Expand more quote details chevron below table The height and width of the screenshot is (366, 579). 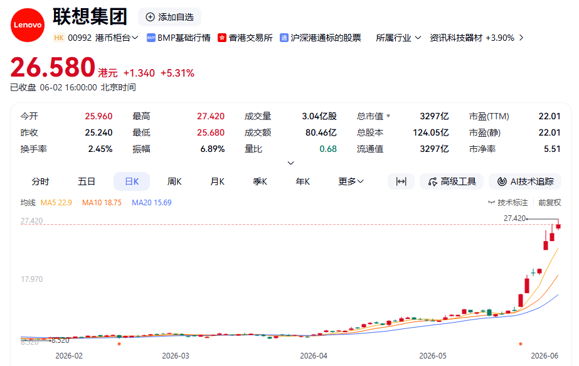point(290,163)
